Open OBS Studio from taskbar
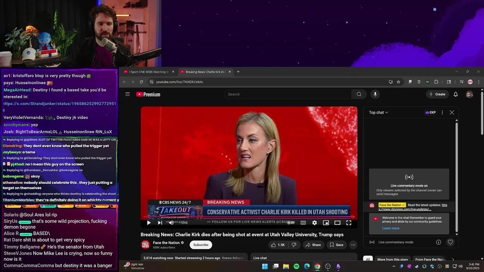Screen dimensions: 484x272 pyautogui.click(x=328, y=266)
